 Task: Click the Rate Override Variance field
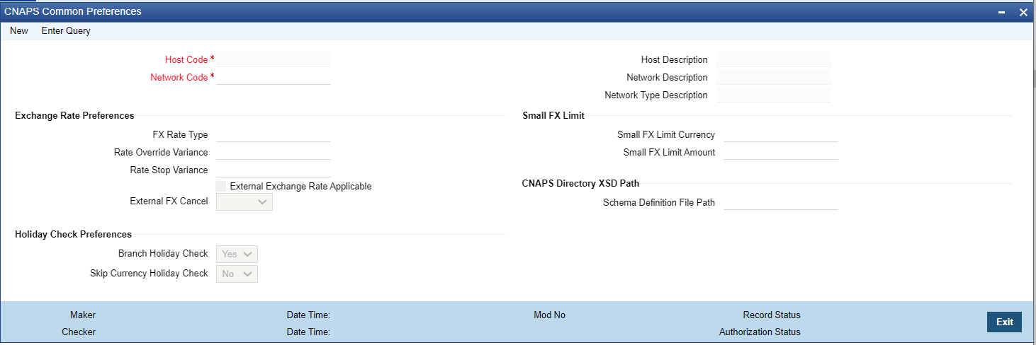click(x=274, y=152)
